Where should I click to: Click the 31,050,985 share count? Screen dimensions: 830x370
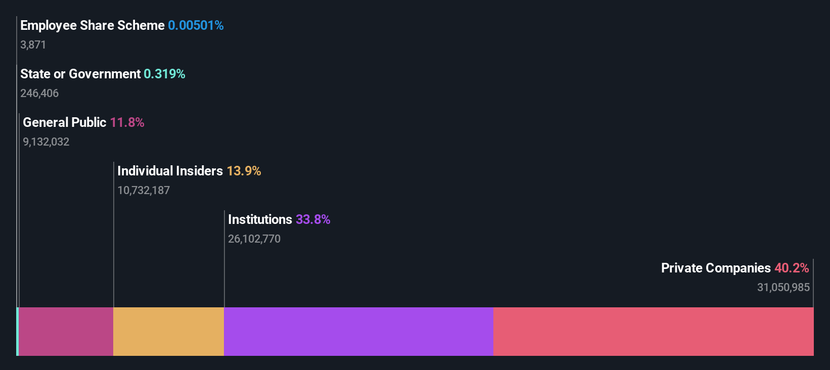[783, 287]
